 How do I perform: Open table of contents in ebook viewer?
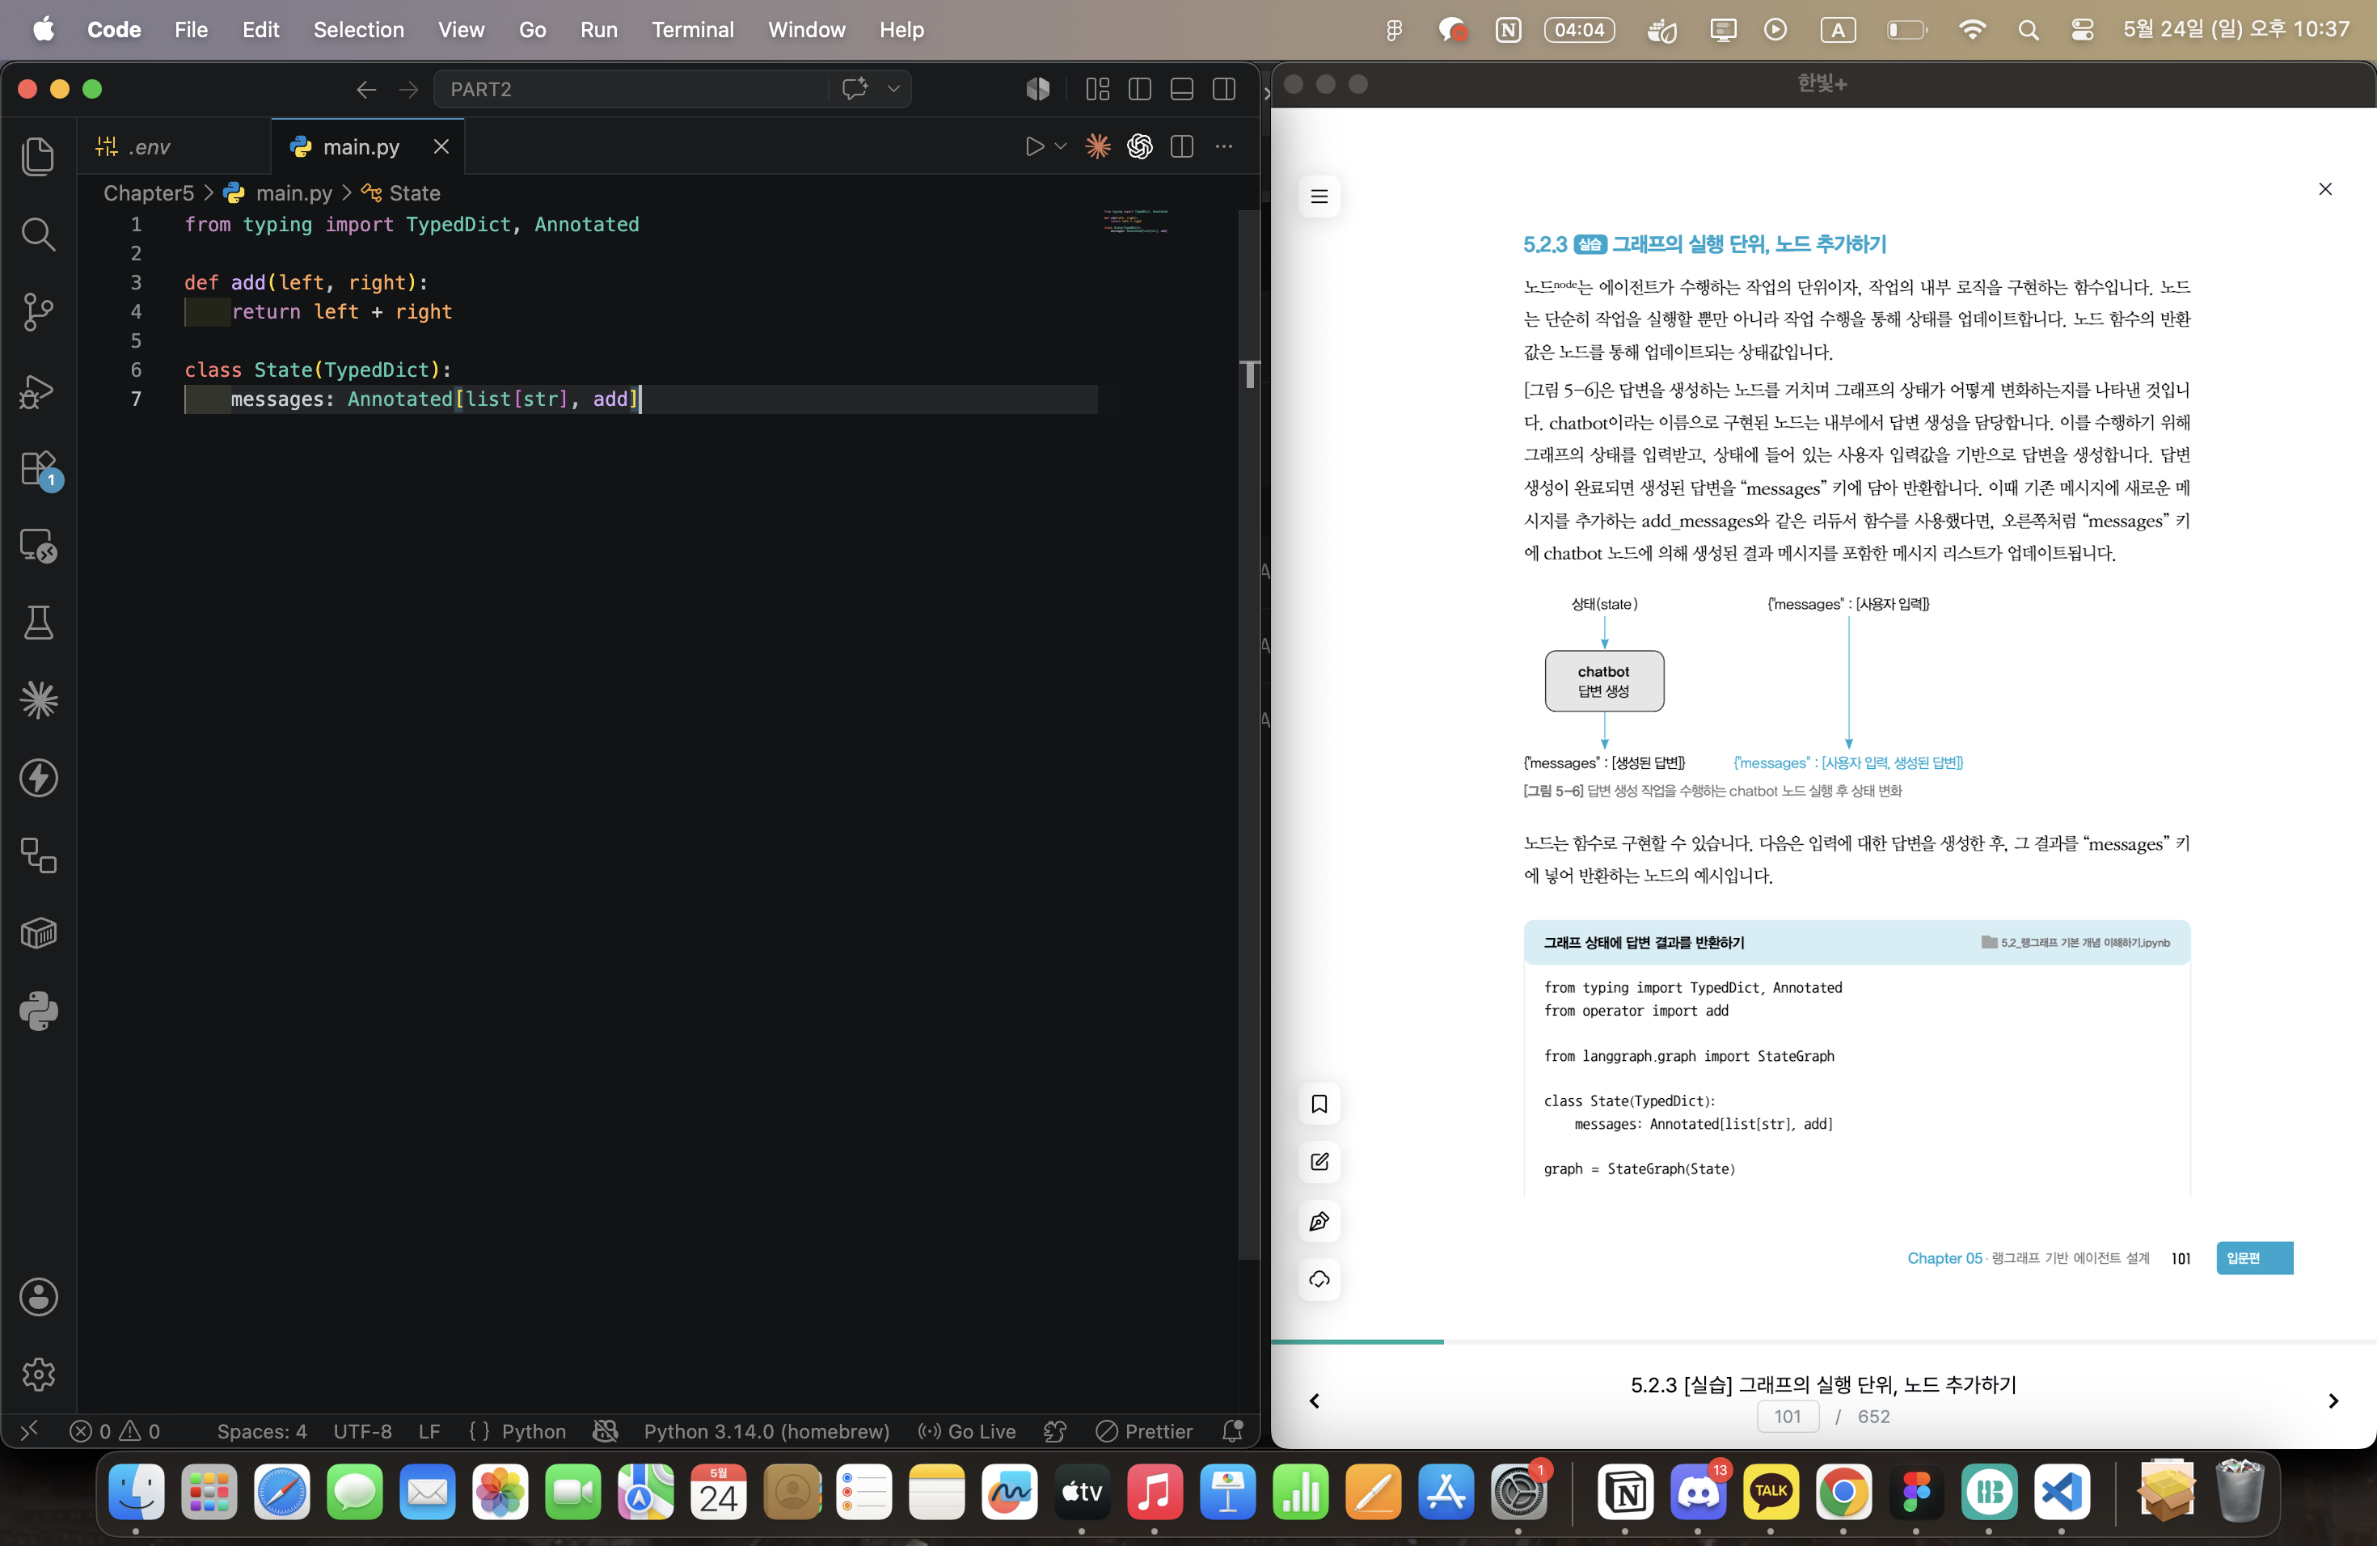click(1319, 196)
